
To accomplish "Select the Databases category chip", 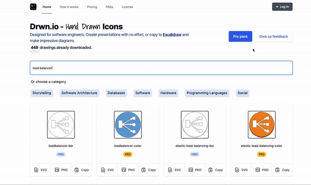I will [116, 93].
